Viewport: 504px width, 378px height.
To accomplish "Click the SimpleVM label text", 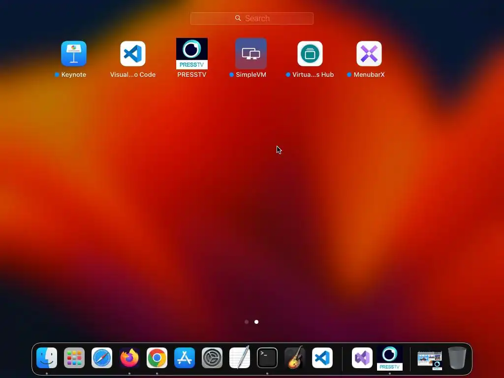I will click(x=251, y=75).
